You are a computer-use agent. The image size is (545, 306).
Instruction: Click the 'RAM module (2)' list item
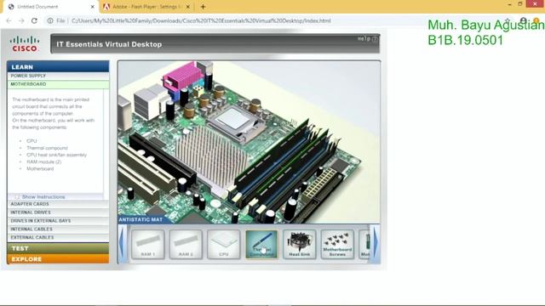(x=43, y=161)
